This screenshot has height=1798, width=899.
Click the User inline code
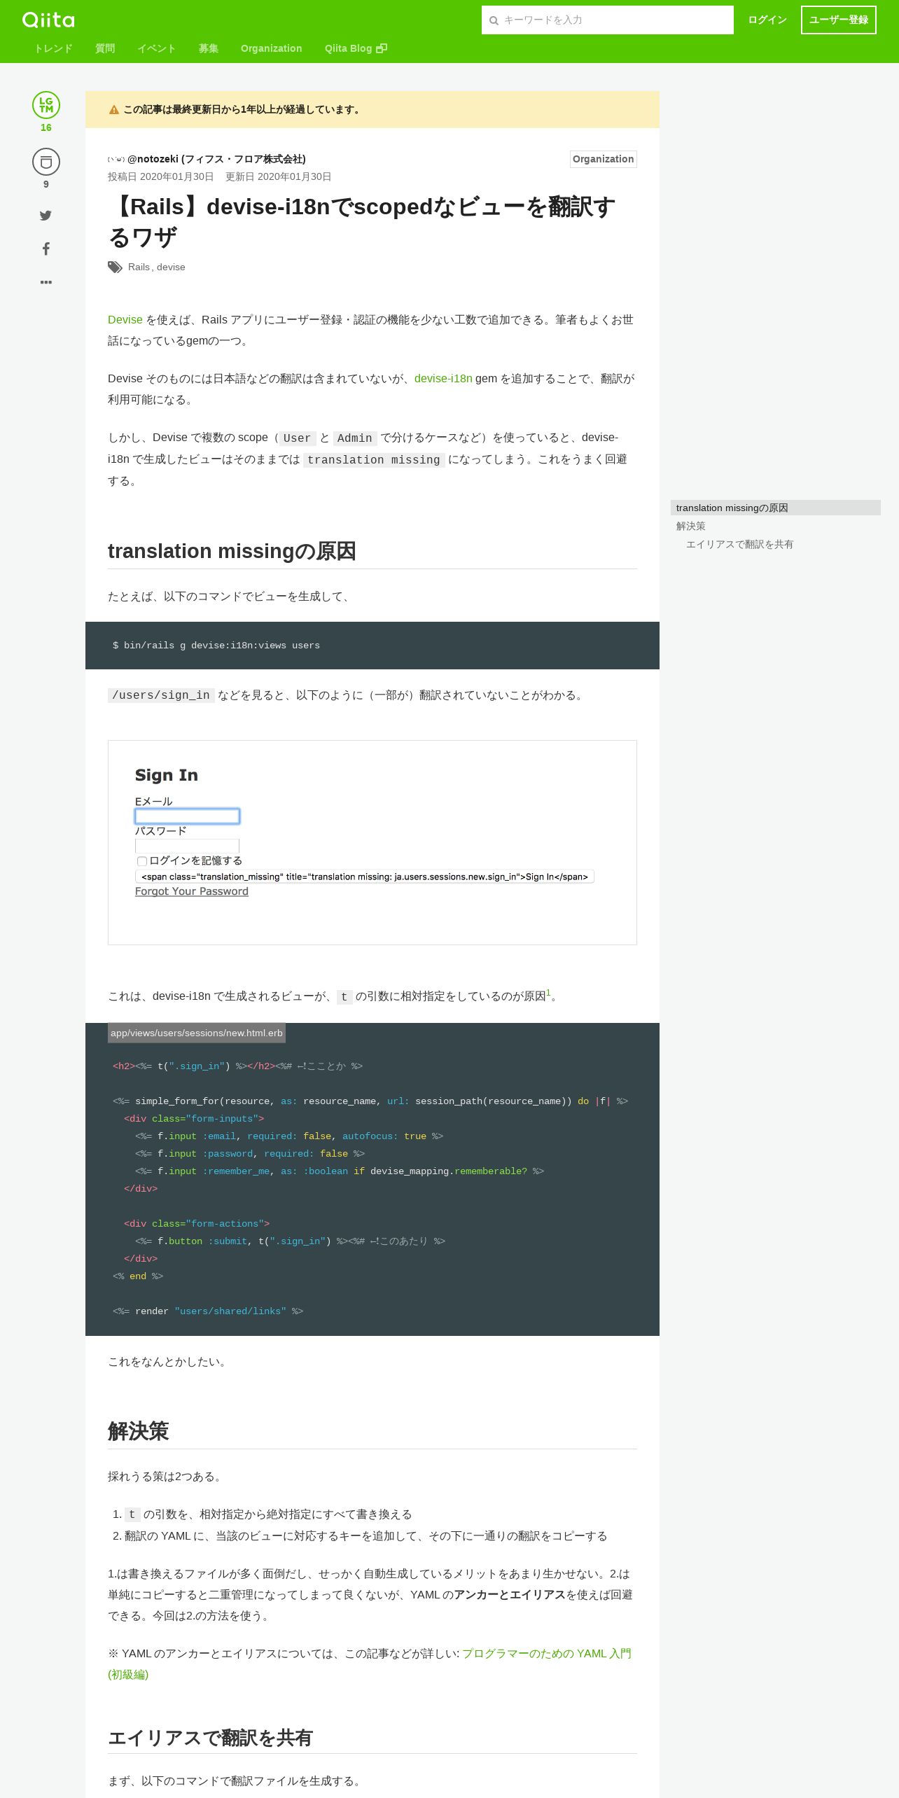point(297,438)
